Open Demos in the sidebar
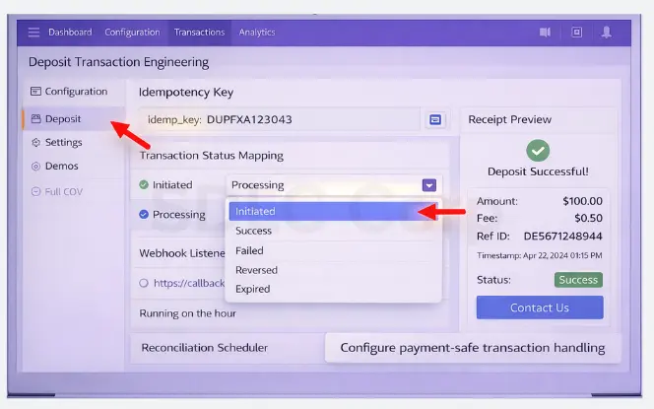Screen dimensions: 654x409 tap(74, 167)
